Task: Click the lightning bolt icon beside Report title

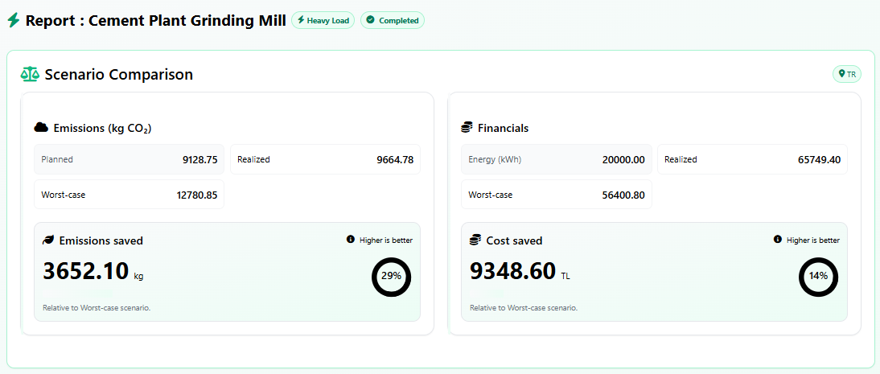Action: (x=13, y=20)
